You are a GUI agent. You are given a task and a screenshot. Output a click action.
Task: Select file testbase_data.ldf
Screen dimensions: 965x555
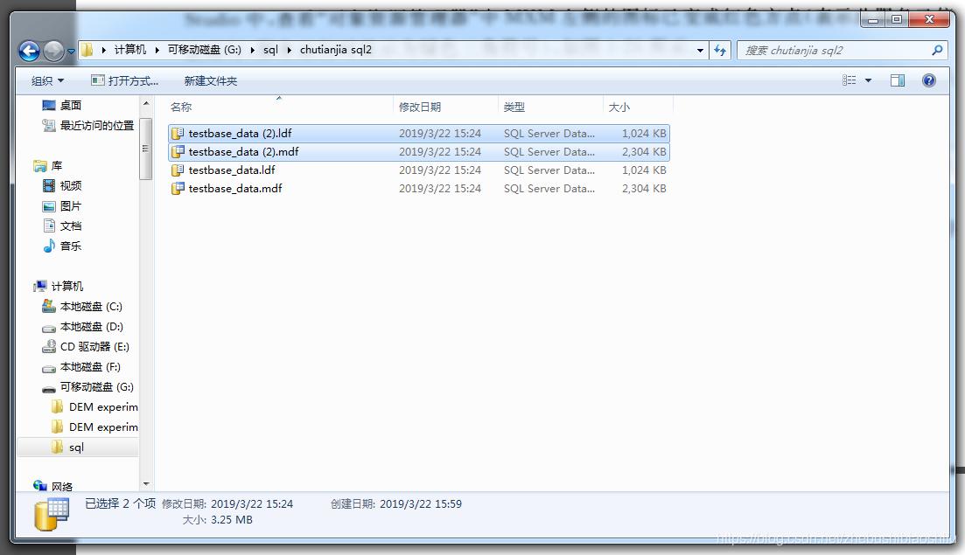418,170
